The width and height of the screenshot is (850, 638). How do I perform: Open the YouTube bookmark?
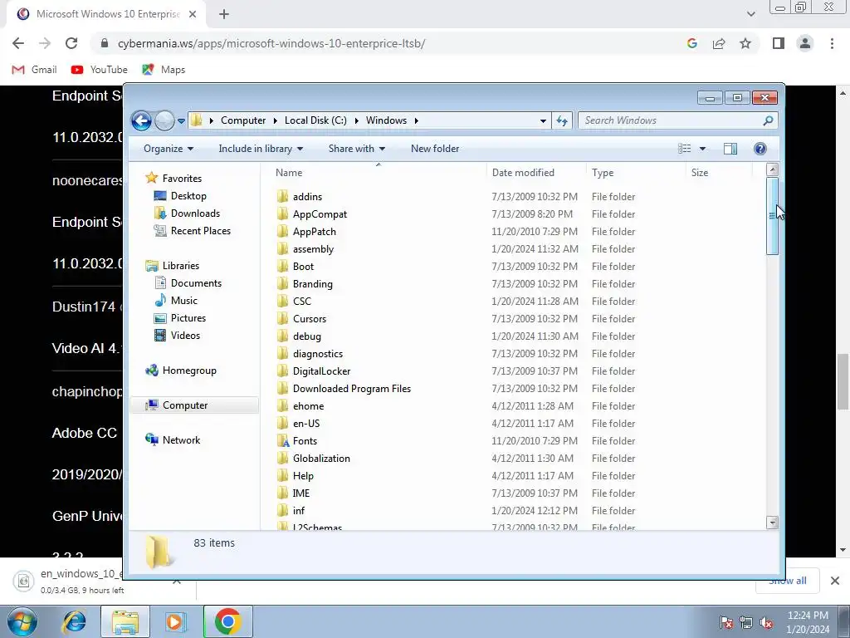tap(100, 70)
